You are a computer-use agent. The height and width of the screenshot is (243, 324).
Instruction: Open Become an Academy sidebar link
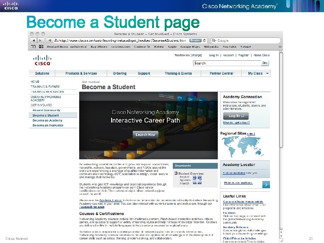click(x=47, y=120)
